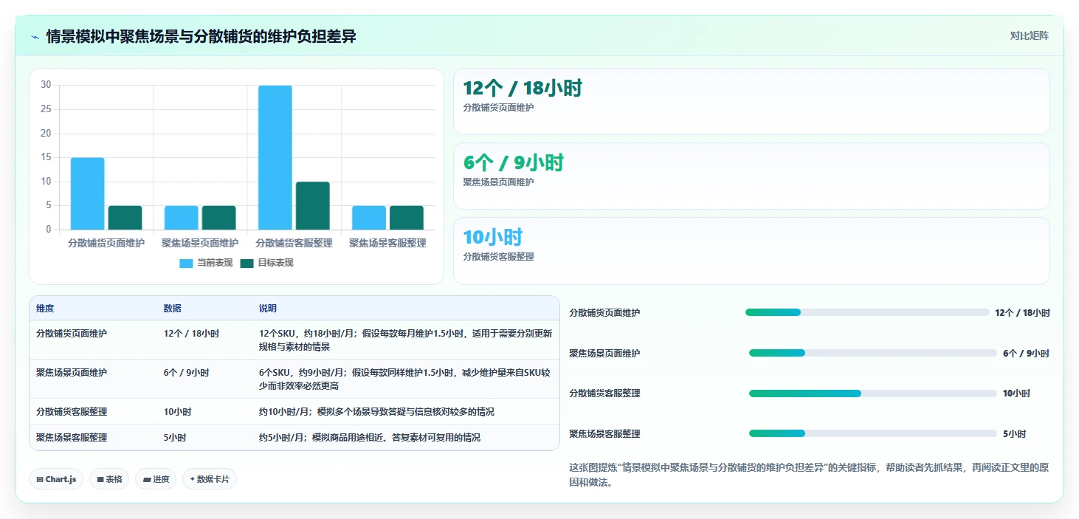Click the 聚焦场景客服整理 progress bar
The width and height of the screenshot is (1079, 519).
[872, 434]
